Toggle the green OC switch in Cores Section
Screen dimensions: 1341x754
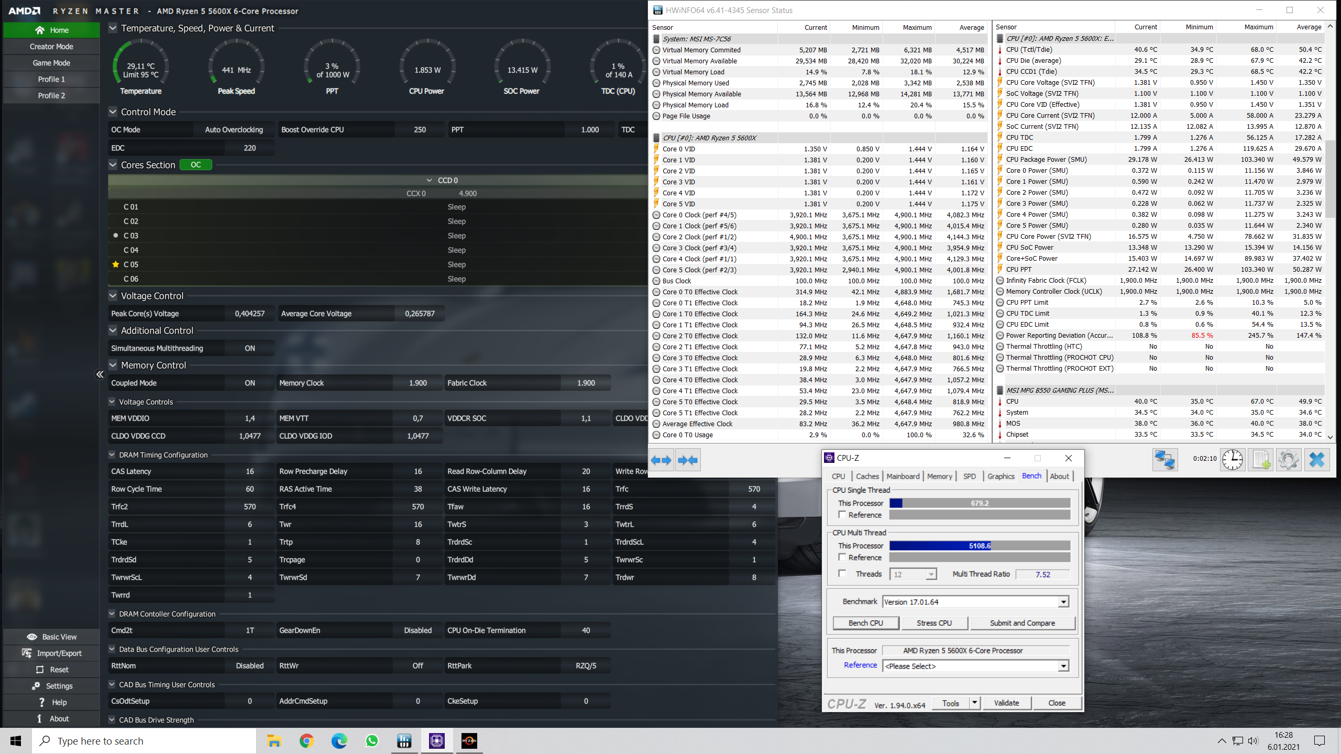click(196, 165)
